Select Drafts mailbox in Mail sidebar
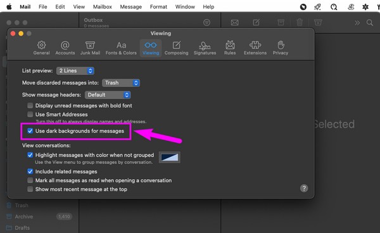380x233 pixels. tap(22, 228)
